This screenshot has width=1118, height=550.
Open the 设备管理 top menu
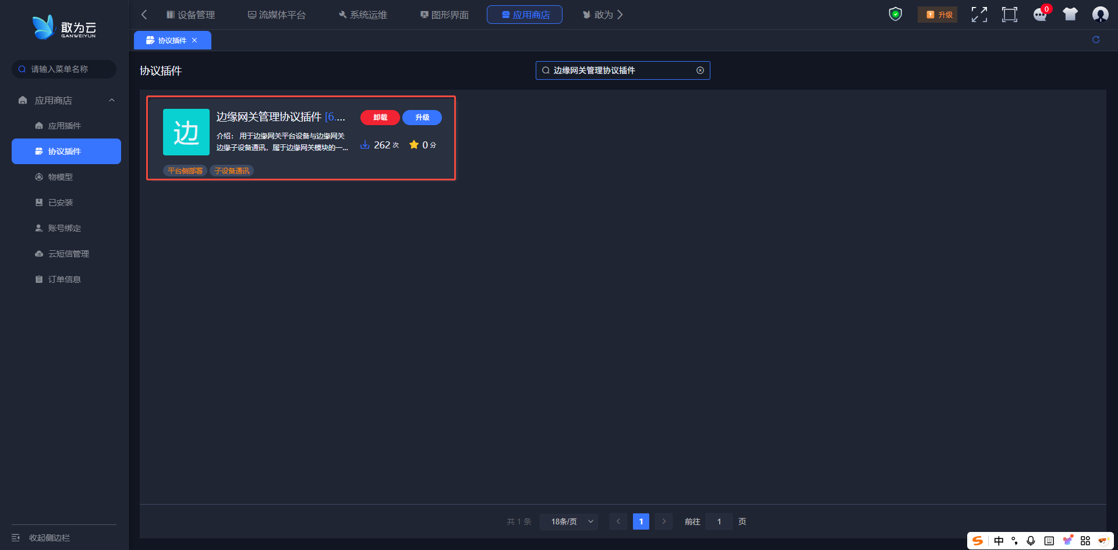coord(191,15)
